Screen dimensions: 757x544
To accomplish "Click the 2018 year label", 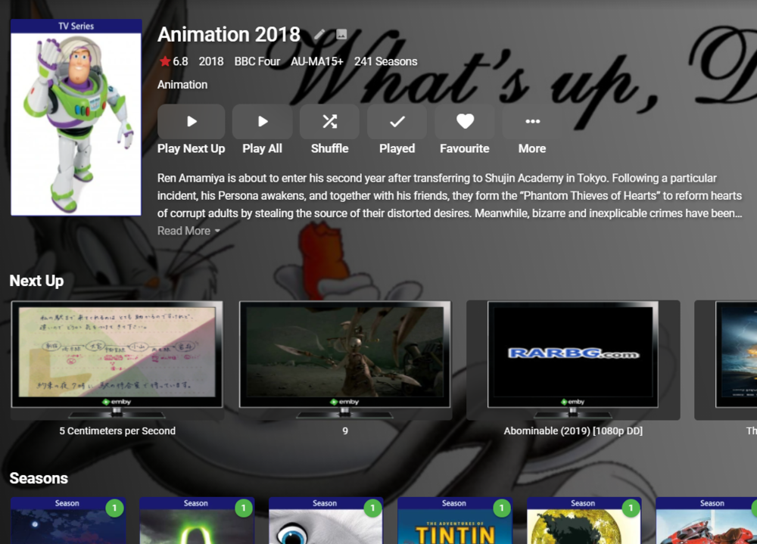I will pyautogui.click(x=211, y=61).
